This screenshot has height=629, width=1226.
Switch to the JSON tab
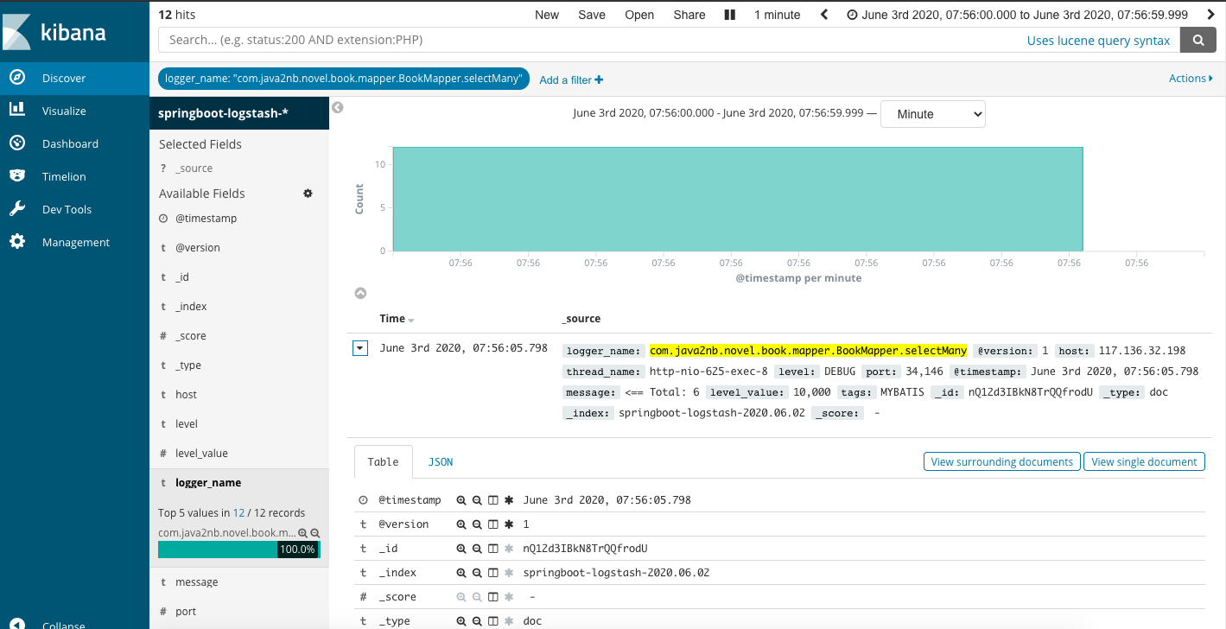[441, 462]
